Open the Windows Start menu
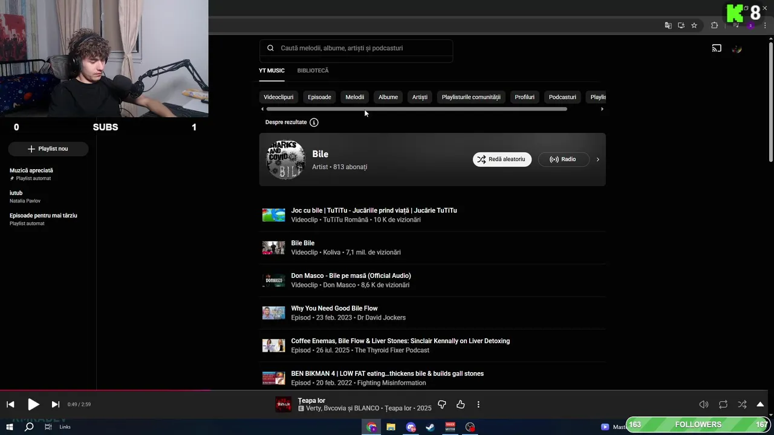The width and height of the screenshot is (774, 435). click(x=10, y=427)
